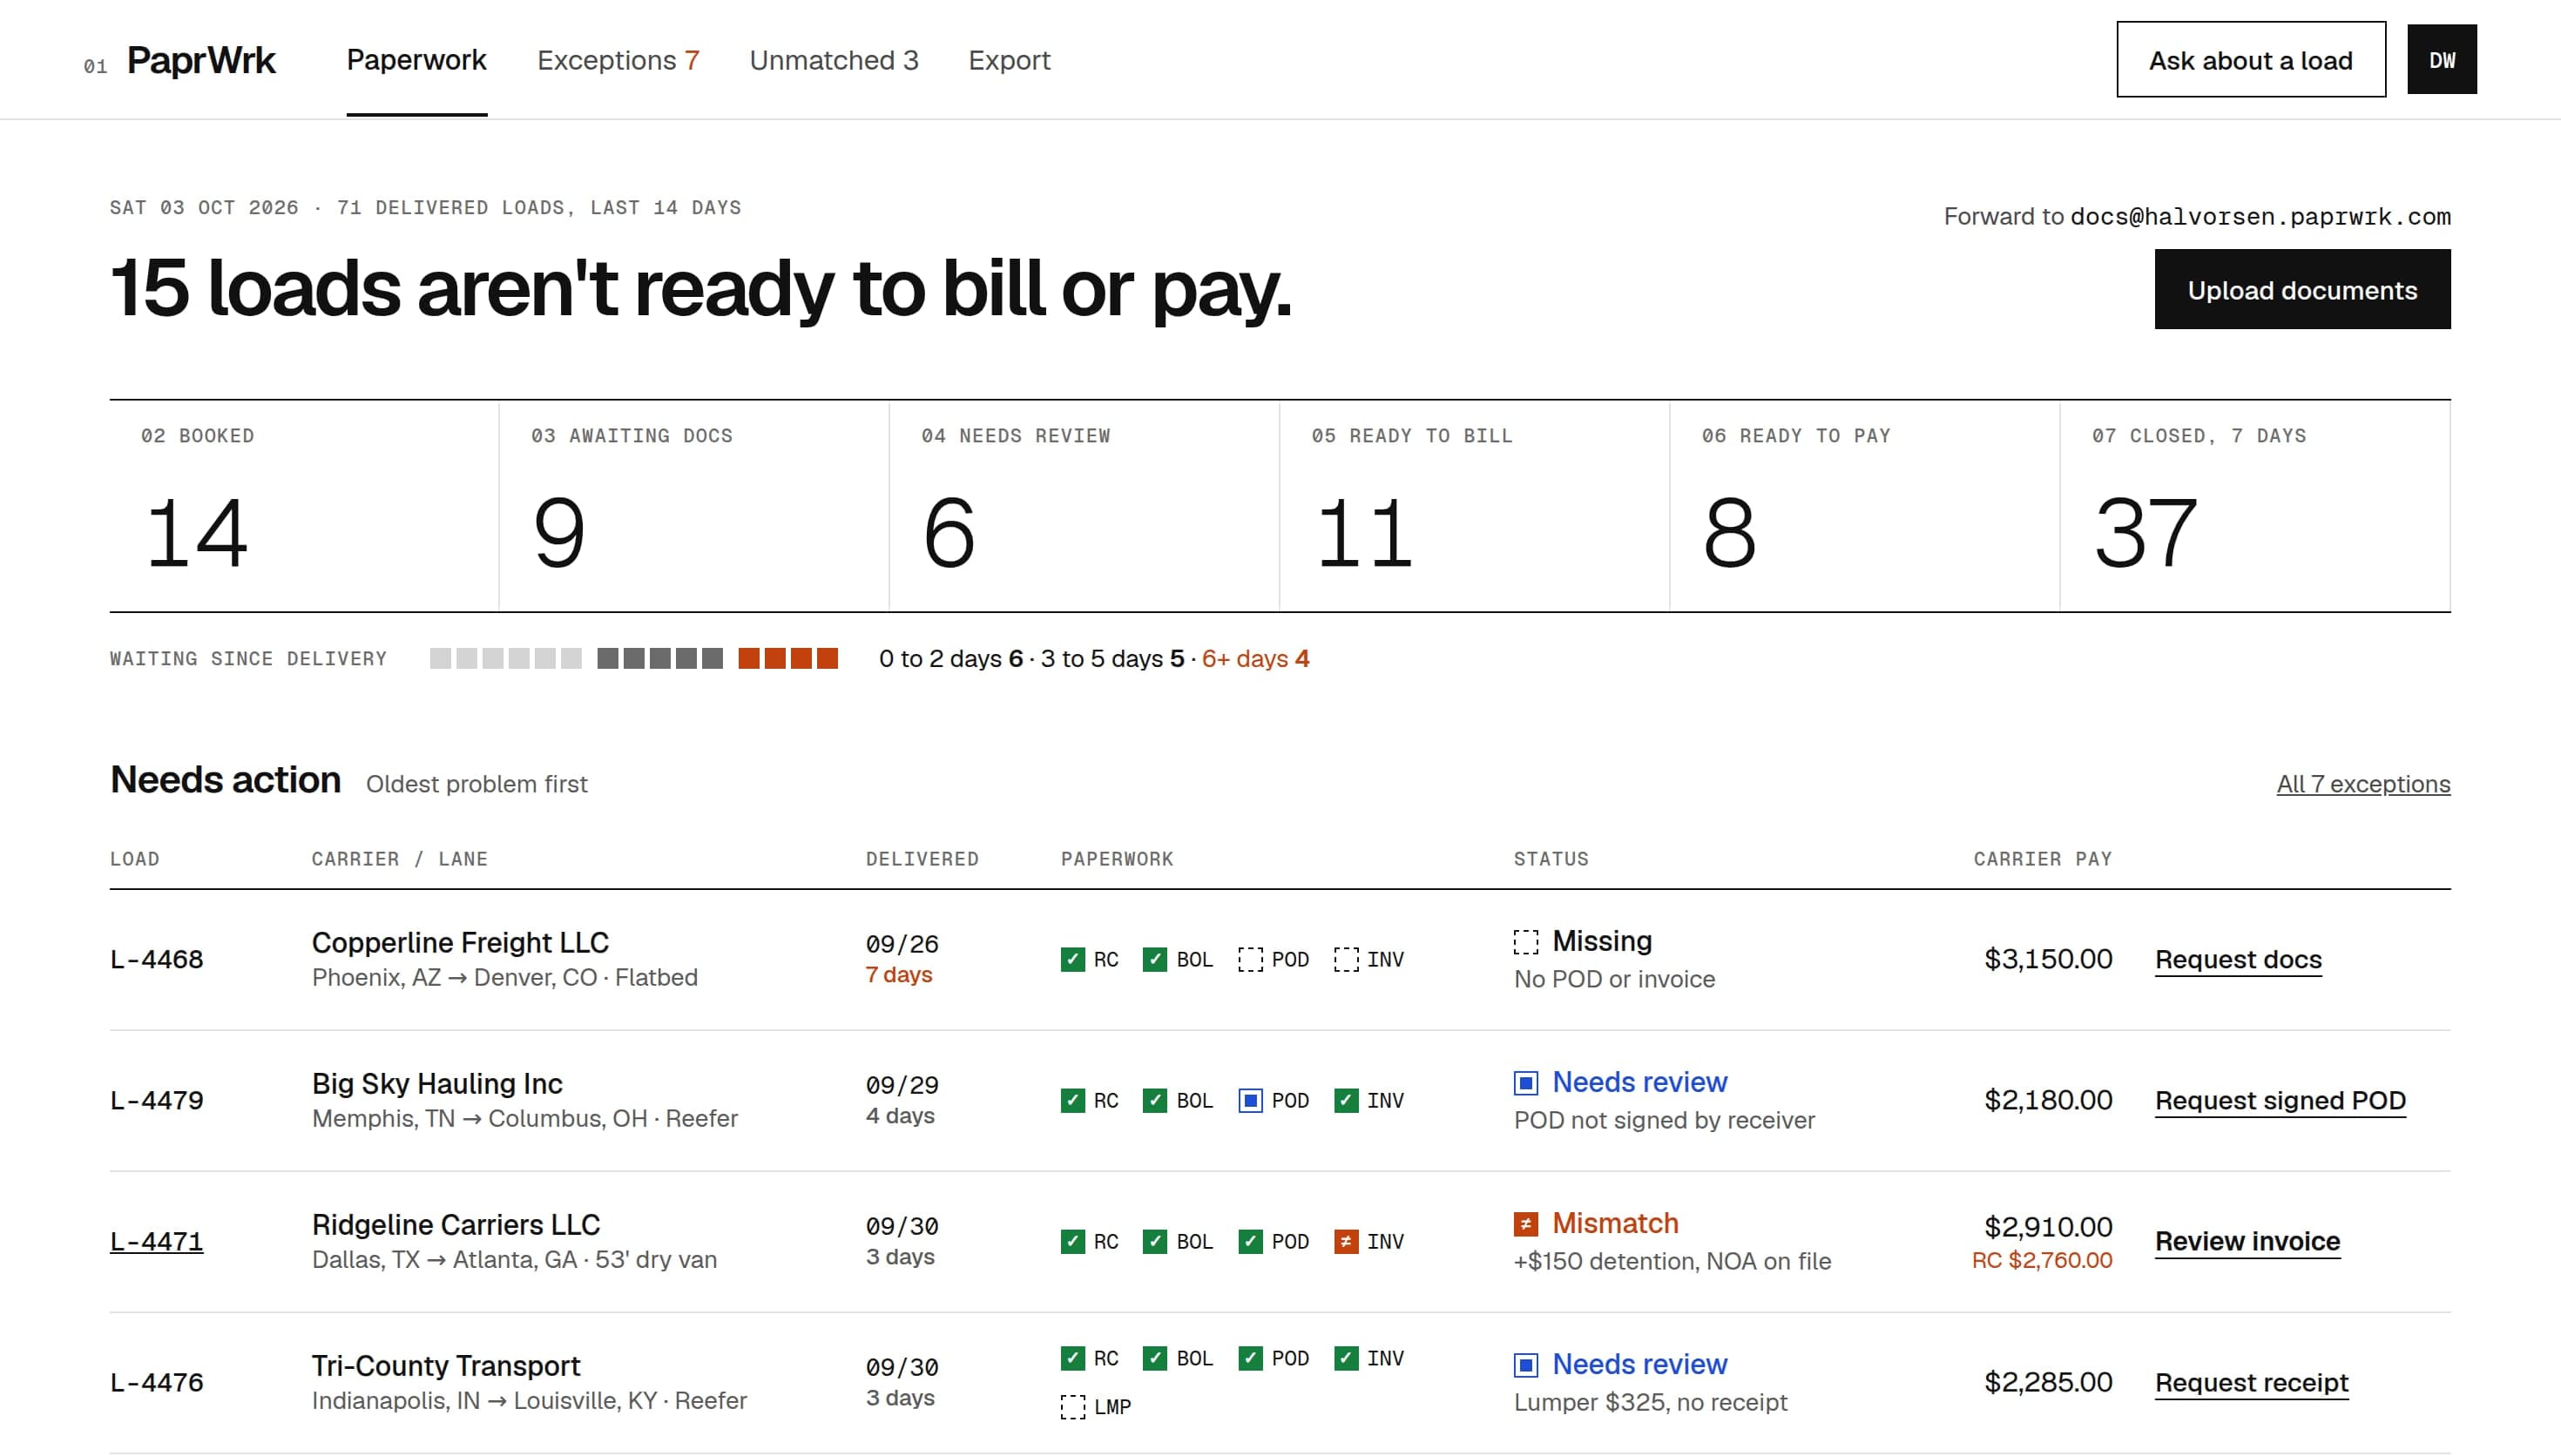Click the blue POD review icon for L-4479

click(x=1249, y=1100)
